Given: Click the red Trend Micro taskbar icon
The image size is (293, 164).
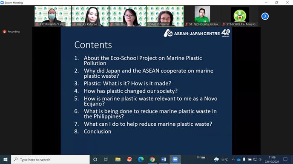Looking at the screenshot, I should (x=129, y=159).
